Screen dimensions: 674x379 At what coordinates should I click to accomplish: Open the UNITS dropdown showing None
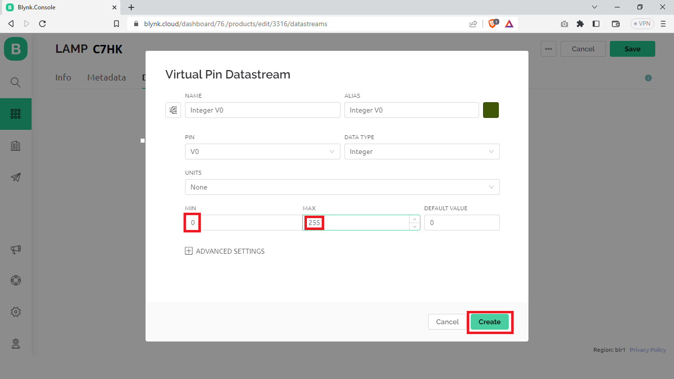click(342, 187)
